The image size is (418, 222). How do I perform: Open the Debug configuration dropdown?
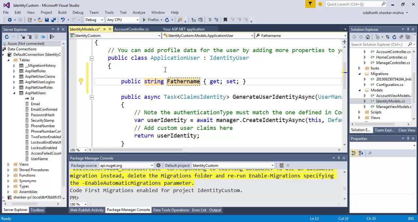[102, 20]
